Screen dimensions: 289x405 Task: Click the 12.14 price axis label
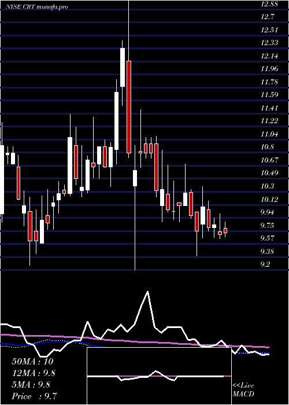269,56
